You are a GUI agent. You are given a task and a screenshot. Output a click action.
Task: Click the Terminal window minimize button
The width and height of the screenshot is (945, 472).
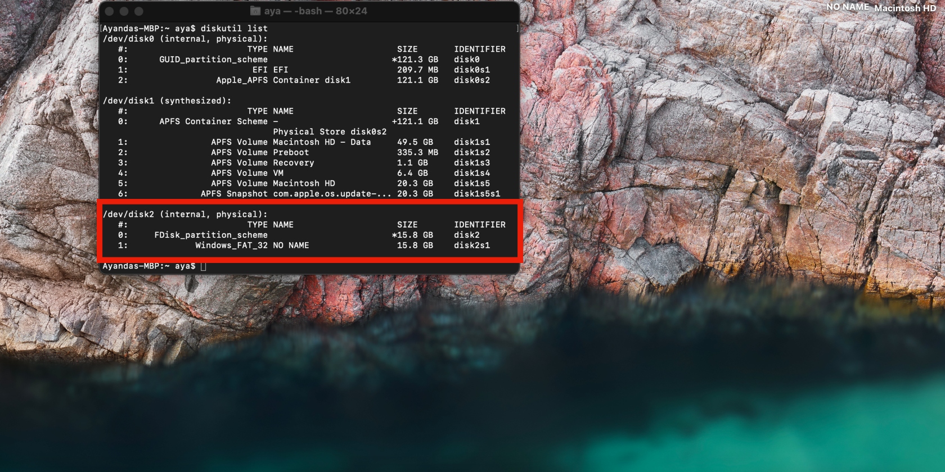[124, 11]
